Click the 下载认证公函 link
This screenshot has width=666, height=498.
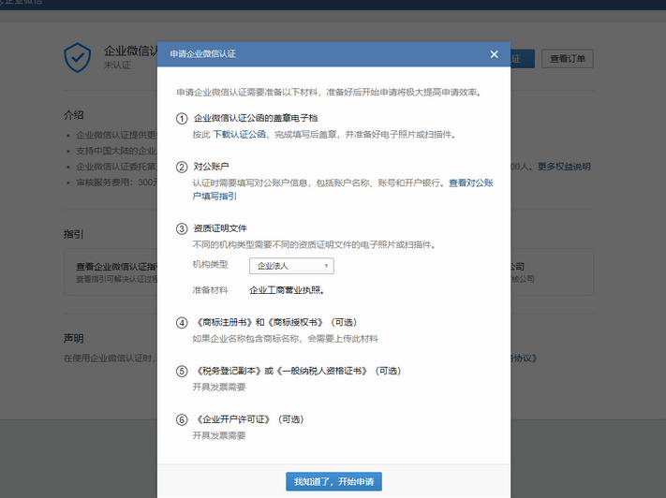coord(239,135)
